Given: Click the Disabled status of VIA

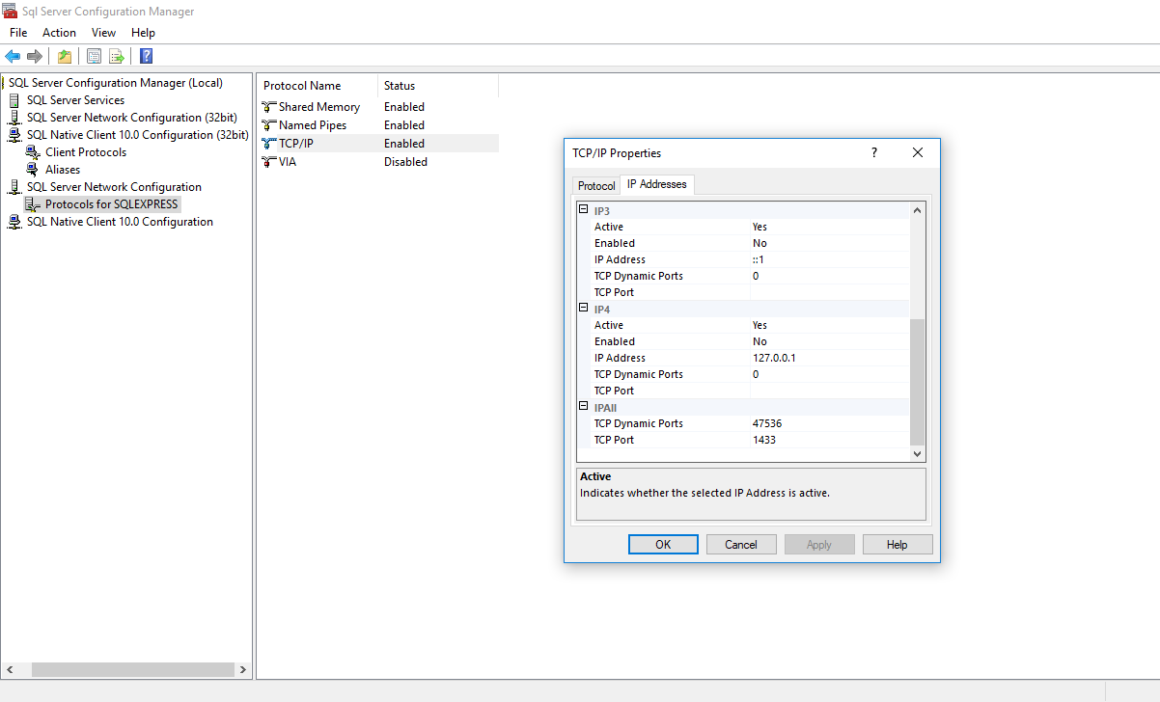Looking at the screenshot, I should coord(405,162).
